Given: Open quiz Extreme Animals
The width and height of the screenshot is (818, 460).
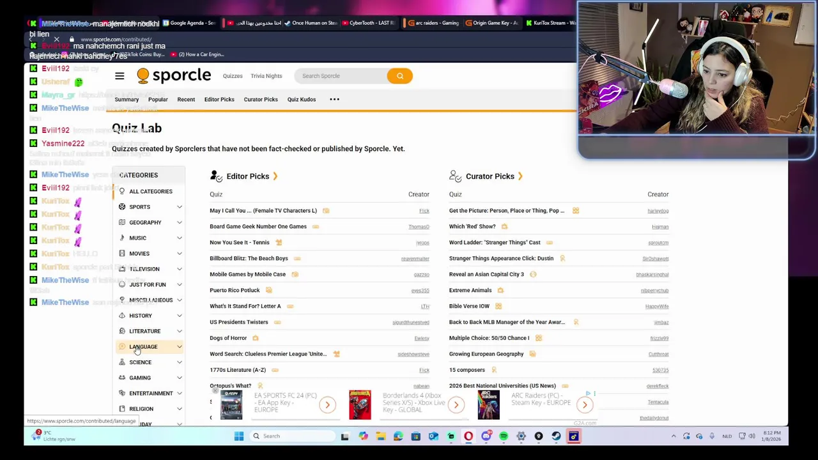Looking at the screenshot, I should click(470, 290).
